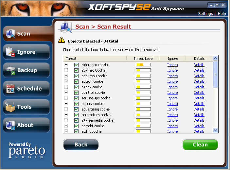Switch to the Scan section

pyautogui.click(x=28, y=34)
